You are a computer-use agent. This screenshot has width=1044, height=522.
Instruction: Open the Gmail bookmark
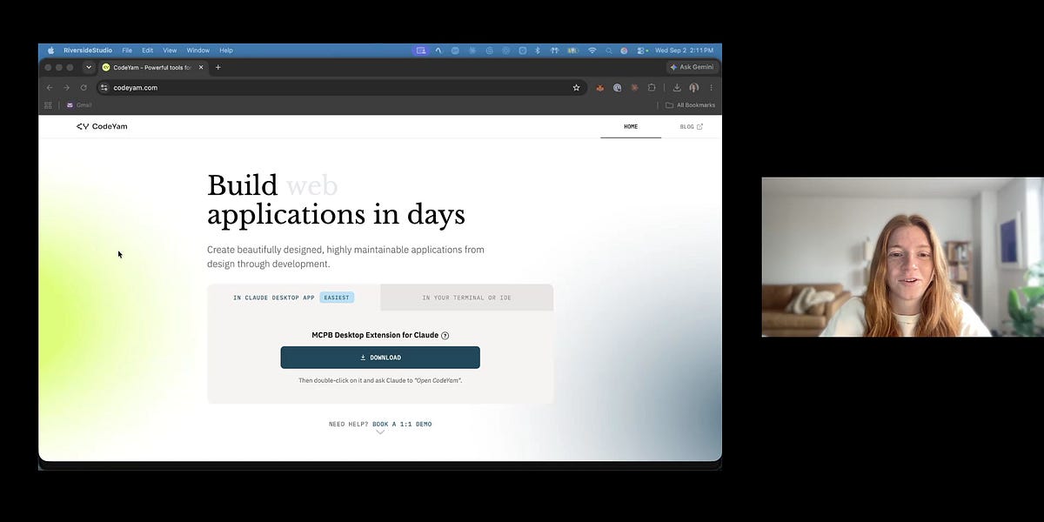pos(78,105)
